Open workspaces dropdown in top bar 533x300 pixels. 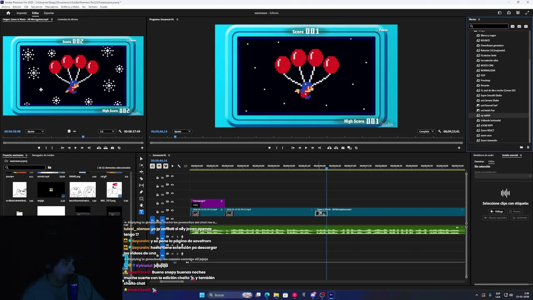coord(500,13)
